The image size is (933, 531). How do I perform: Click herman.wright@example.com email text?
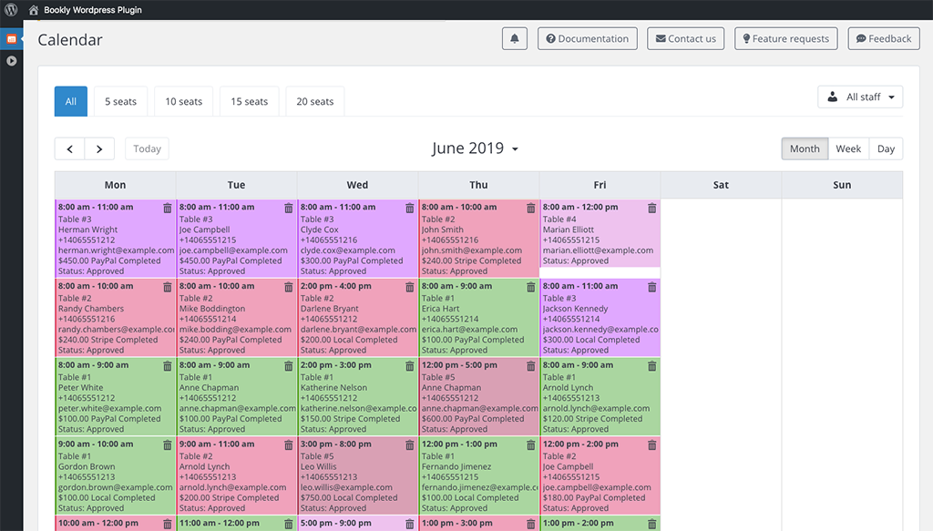point(116,250)
